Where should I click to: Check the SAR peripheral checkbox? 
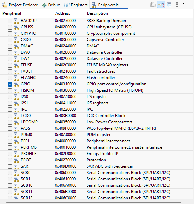click(x=10, y=166)
